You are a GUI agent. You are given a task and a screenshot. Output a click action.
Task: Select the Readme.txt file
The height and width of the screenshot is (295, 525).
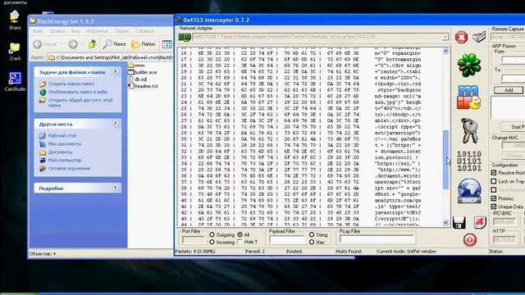click(143, 86)
